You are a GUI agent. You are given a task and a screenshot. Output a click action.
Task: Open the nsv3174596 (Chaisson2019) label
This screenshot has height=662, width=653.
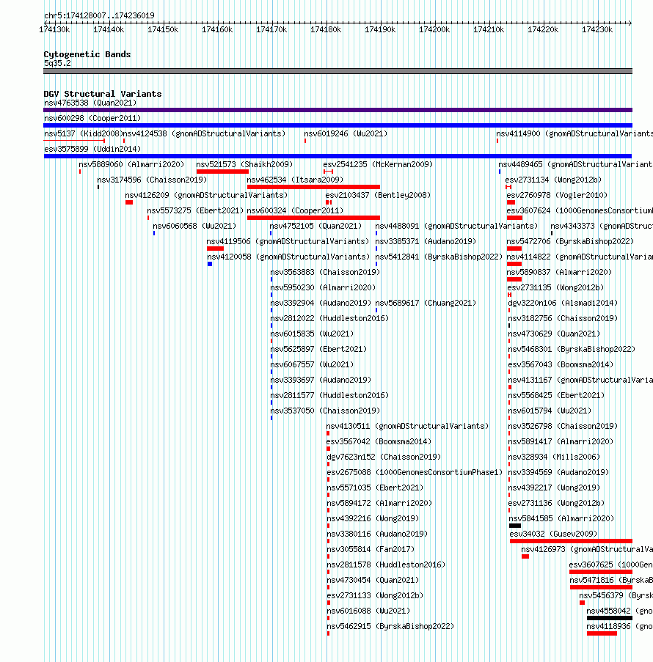click(x=152, y=180)
